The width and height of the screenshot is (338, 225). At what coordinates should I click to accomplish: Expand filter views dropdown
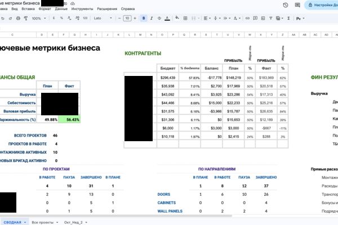[x=279, y=19]
